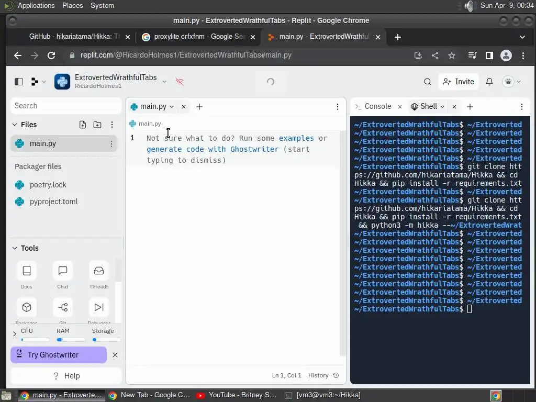Open the file History button
The height and width of the screenshot is (402, 536).
point(323,375)
